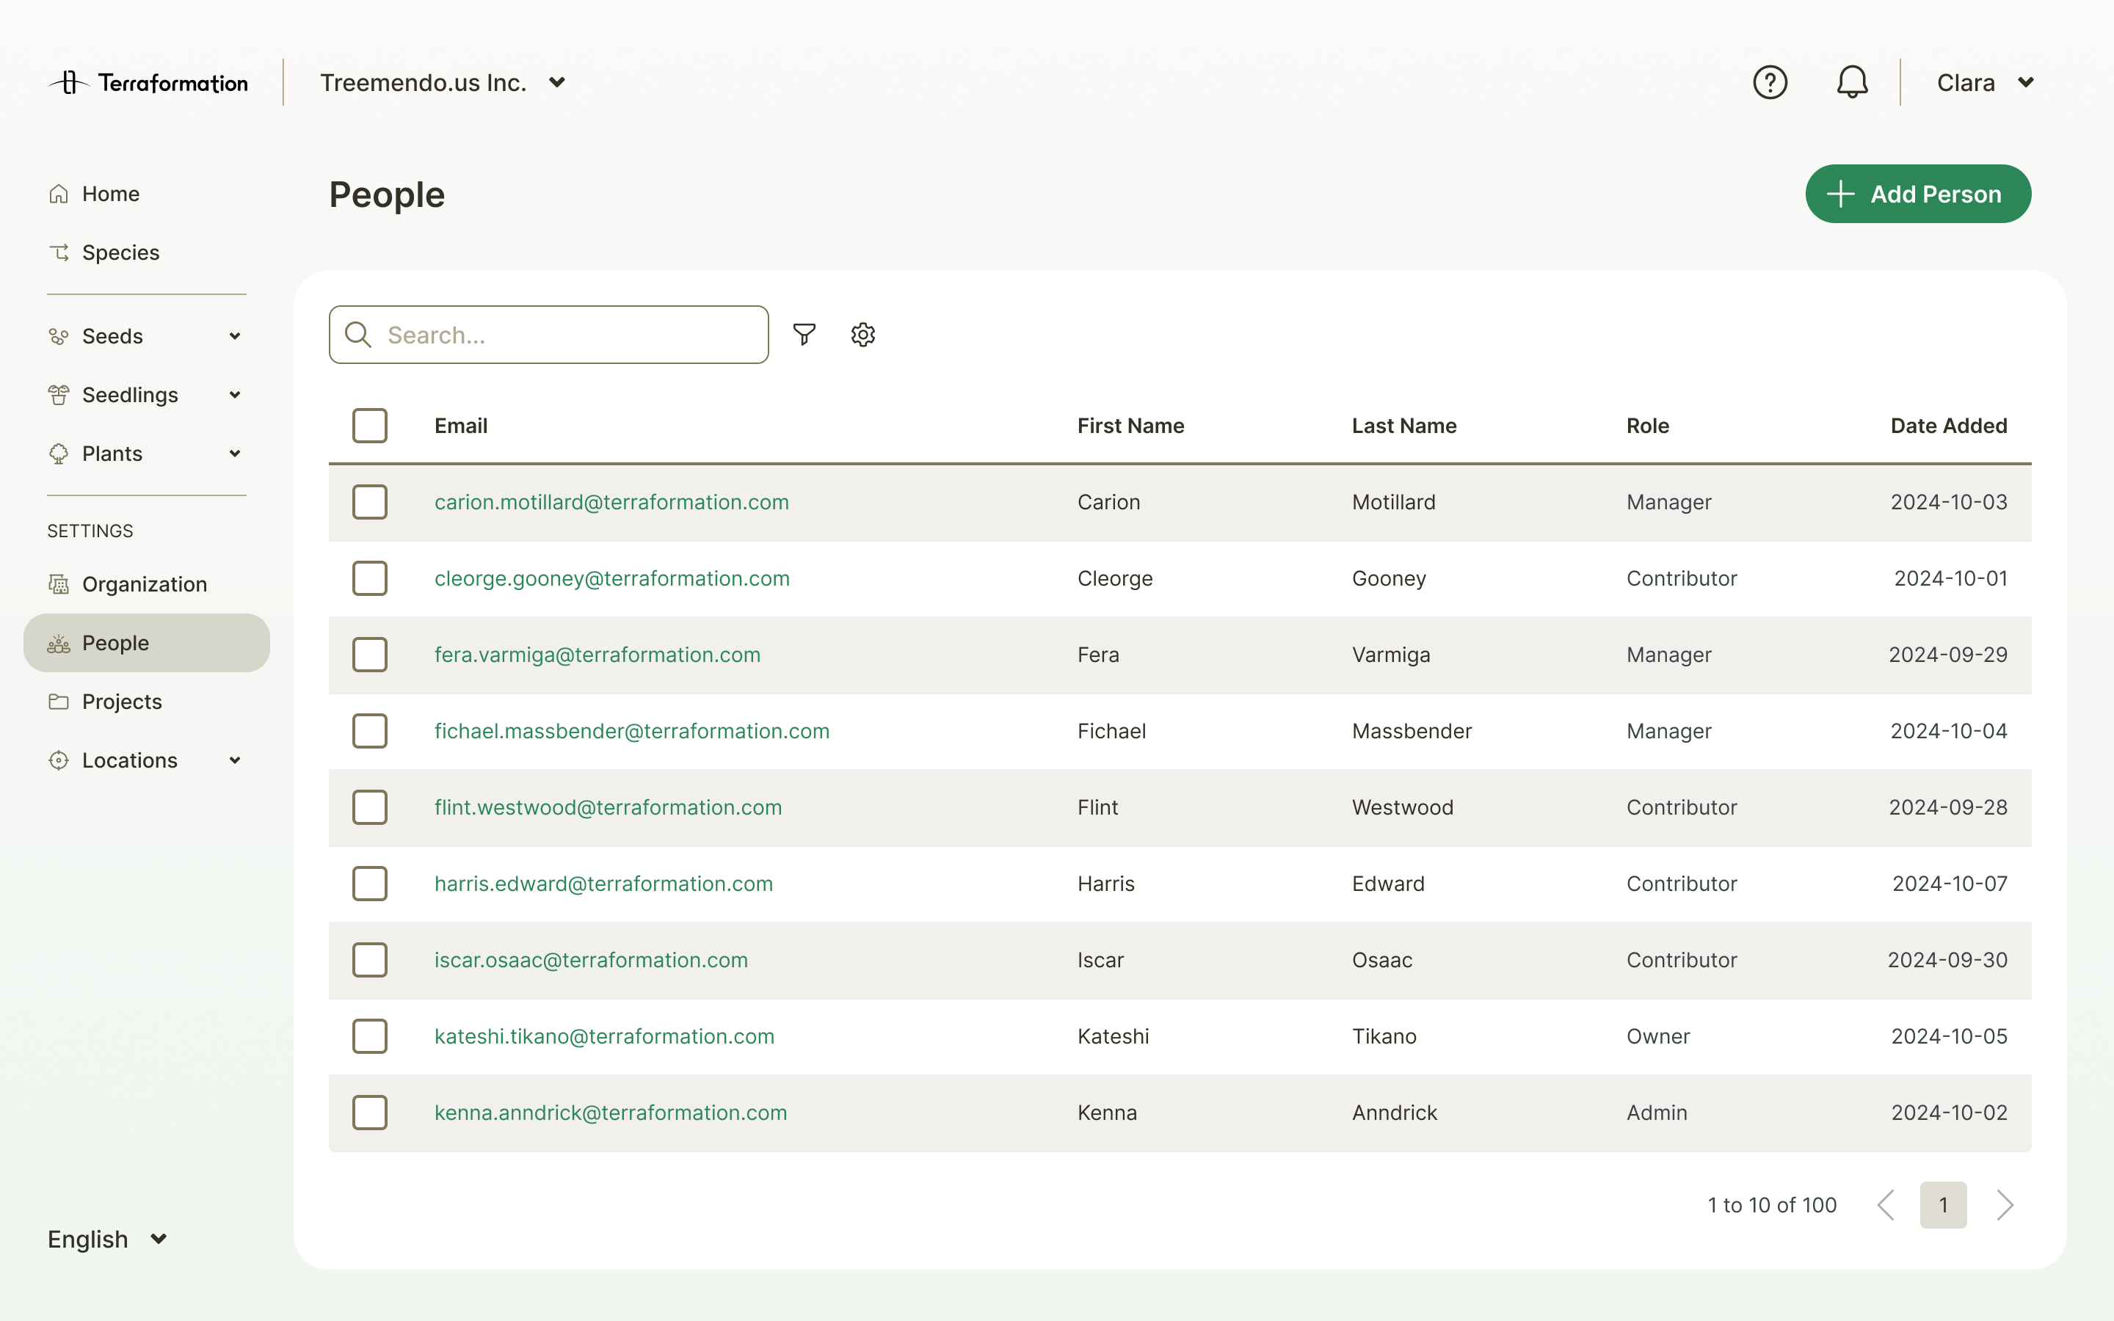Screen dimensions: 2114x1321
Task: Open the Treemendo.us Inc. organization dropdown
Action: coord(443,83)
